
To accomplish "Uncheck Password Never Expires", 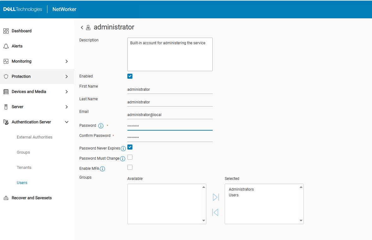I will [130, 147].
